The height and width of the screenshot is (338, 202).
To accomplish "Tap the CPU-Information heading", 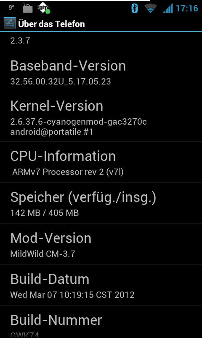I will coord(63,156).
